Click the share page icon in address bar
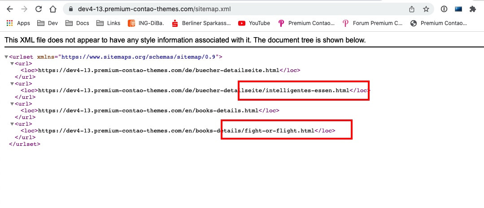484x208 pixels. click(411, 9)
